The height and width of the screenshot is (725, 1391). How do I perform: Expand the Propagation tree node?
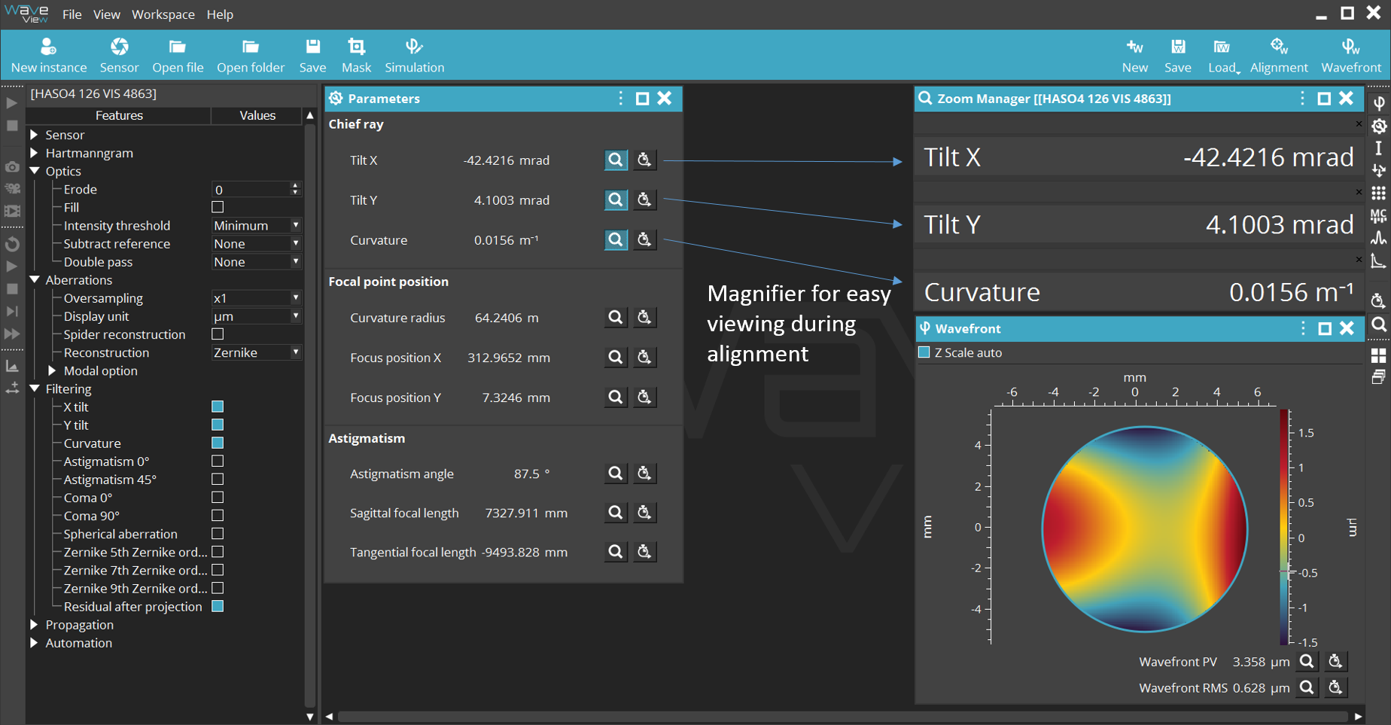[x=34, y=625]
